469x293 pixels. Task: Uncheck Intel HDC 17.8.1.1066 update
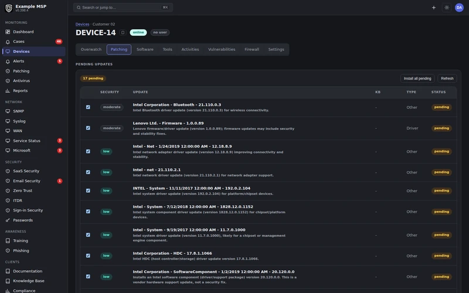88,255
